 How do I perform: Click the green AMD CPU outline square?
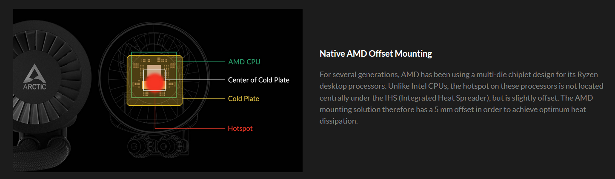tap(154, 75)
